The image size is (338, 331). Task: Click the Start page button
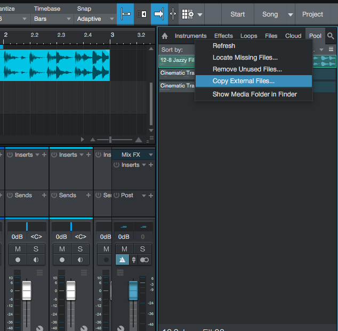pyautogui.click(x=237, y=14)
